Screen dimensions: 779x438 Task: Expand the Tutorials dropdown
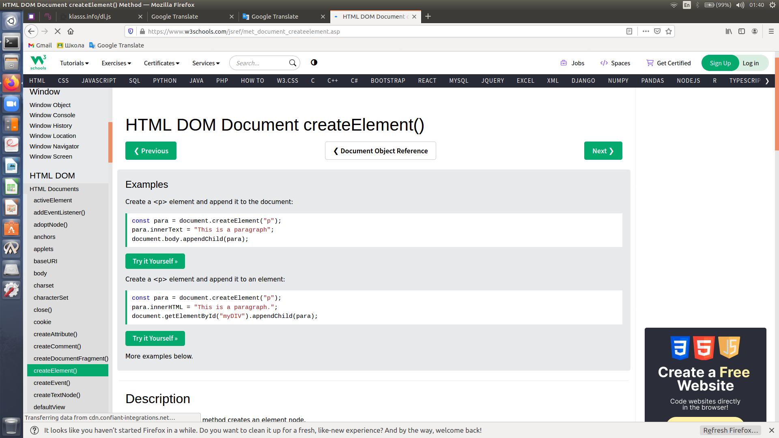74,63
